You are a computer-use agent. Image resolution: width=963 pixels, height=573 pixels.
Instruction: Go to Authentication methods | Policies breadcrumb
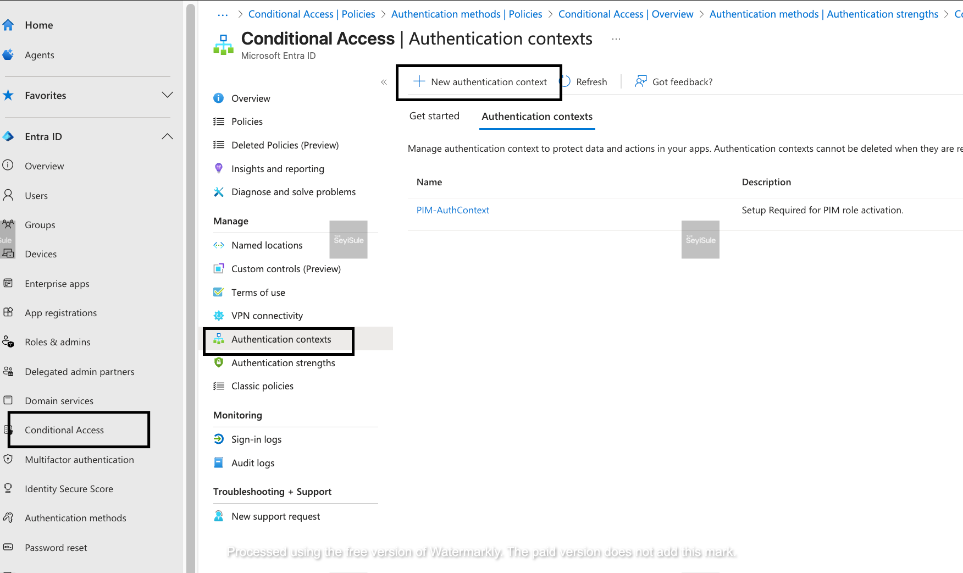(x=467, y=14)
